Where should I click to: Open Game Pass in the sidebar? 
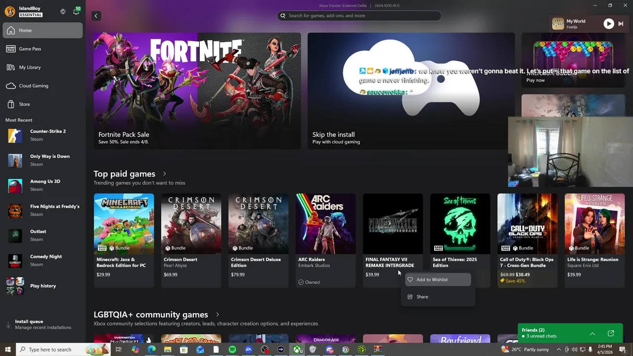[x=43, y=49]
